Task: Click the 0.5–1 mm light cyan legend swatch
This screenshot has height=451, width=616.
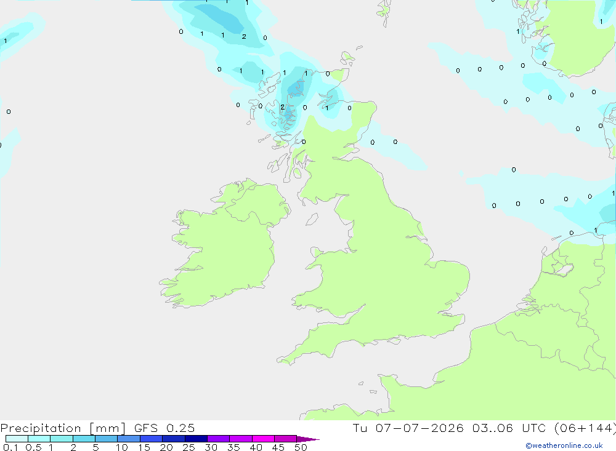Action: tap(39, 439)
